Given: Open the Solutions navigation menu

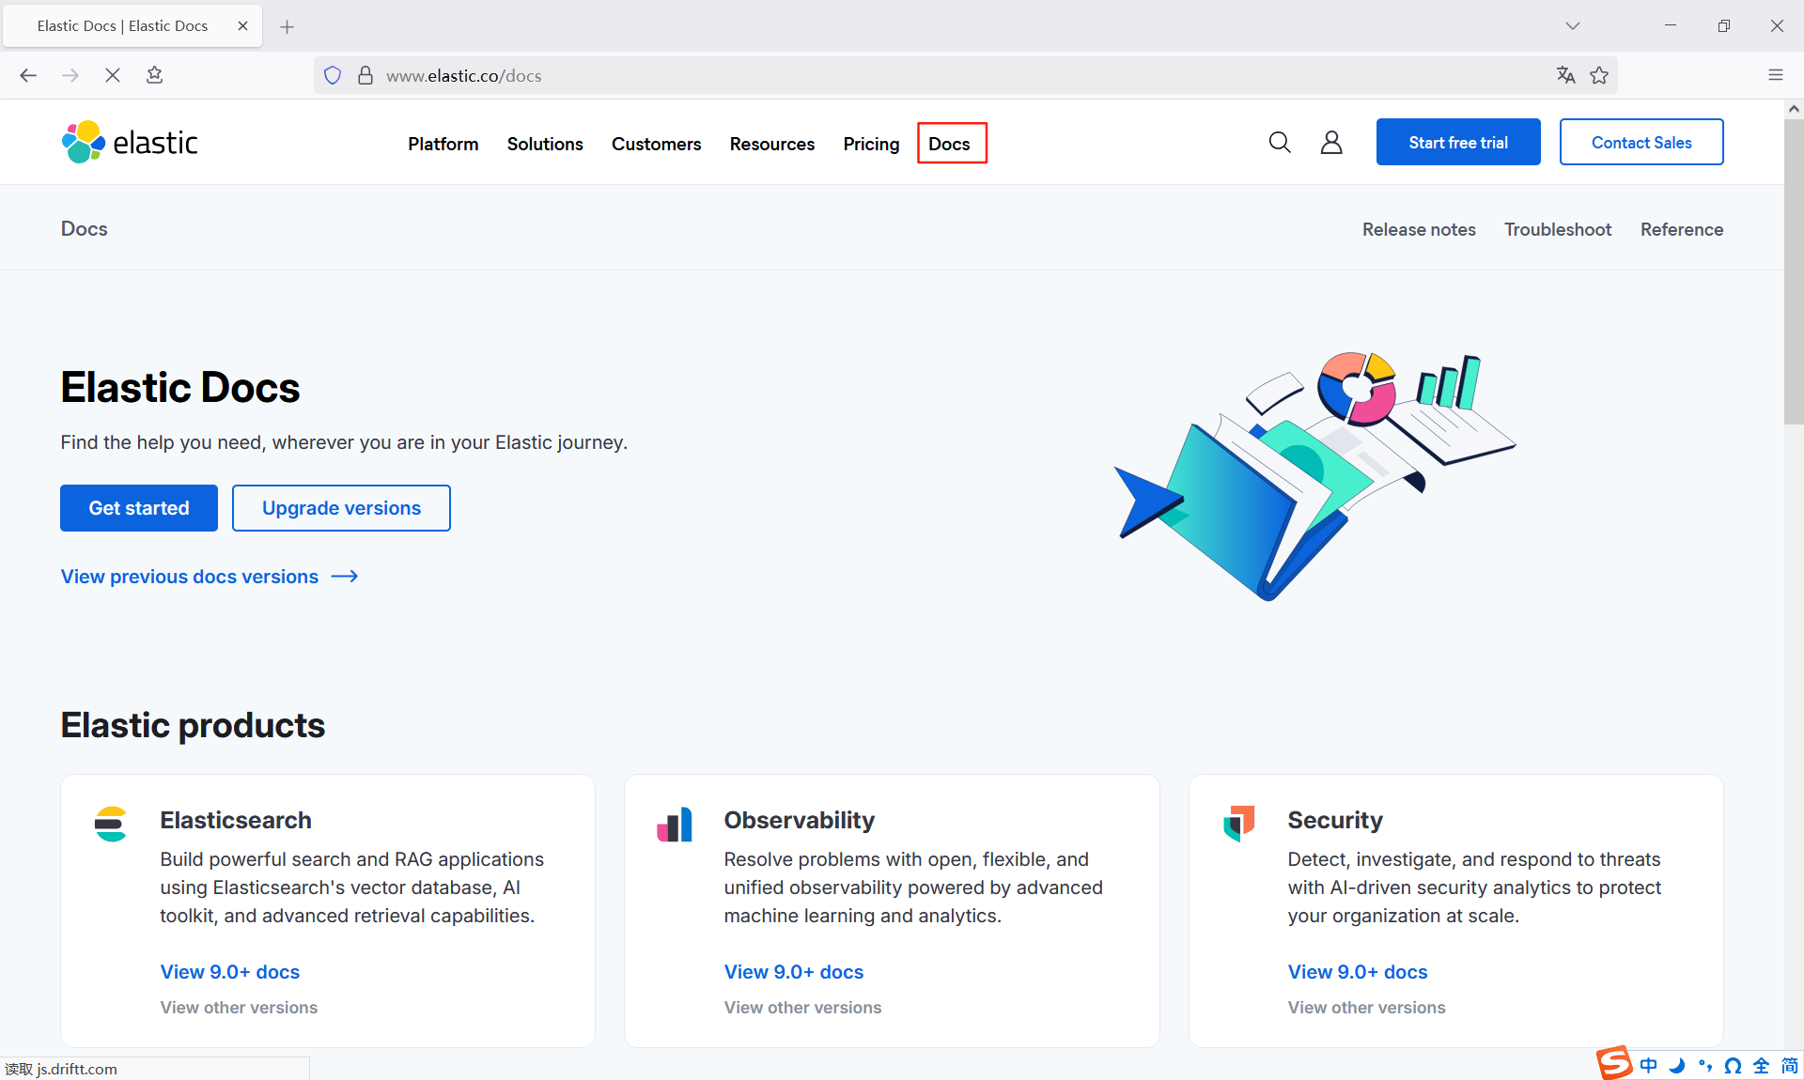Looking at the screenshot, I should (x=545, y=144).
